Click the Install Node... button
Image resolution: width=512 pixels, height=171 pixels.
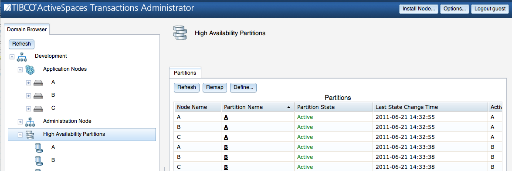coord(419,9)
